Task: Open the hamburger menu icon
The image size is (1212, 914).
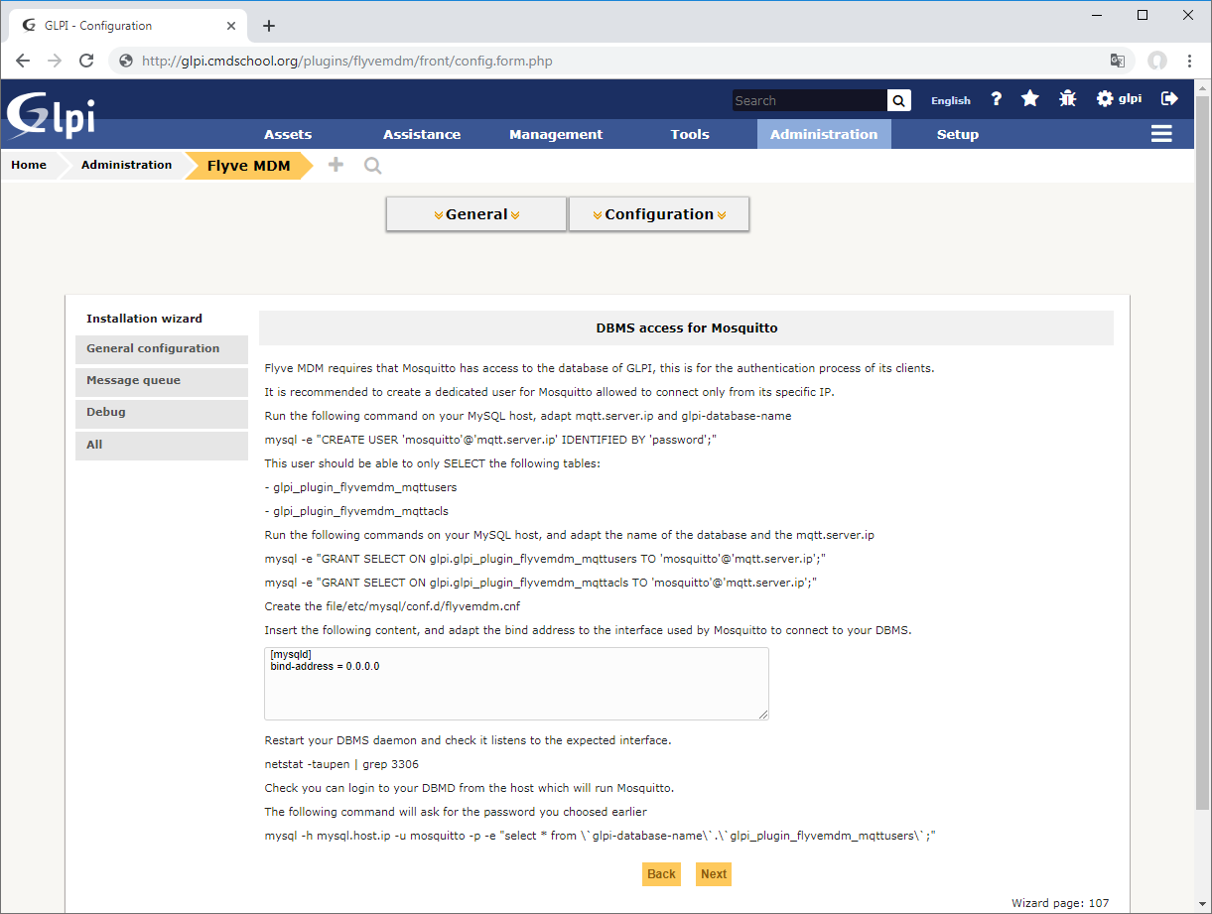Action: click(1161, 134)
